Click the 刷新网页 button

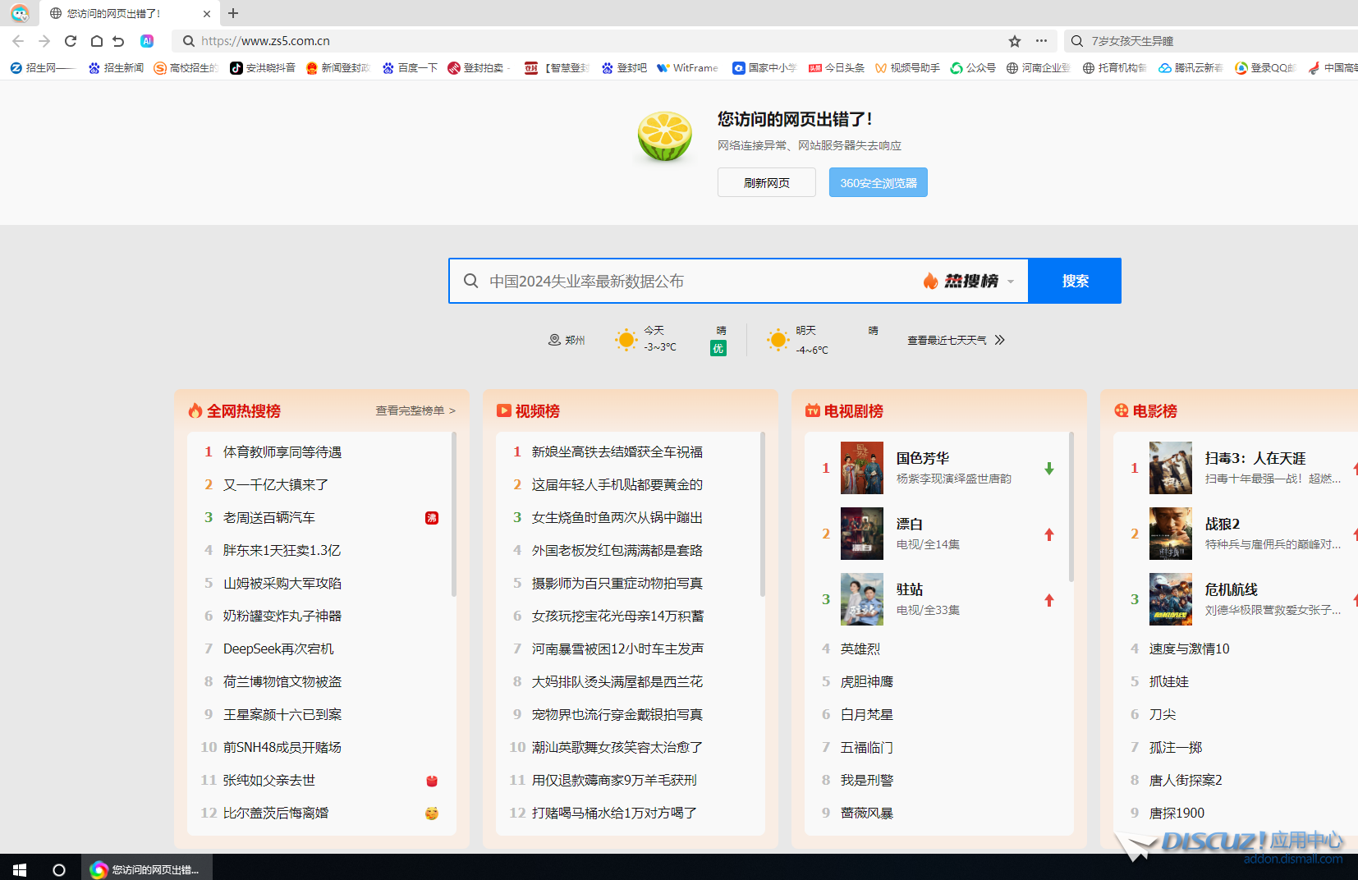[x=767, y=182]
